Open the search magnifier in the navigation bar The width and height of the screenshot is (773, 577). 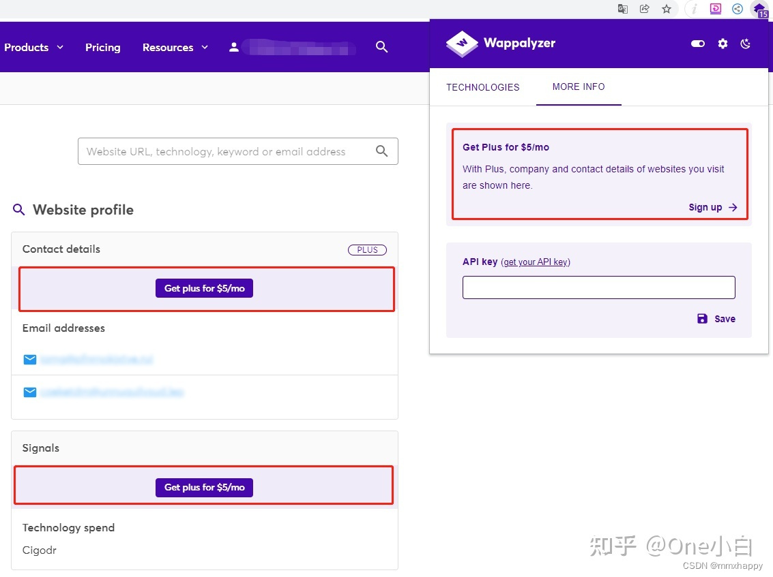381,47
